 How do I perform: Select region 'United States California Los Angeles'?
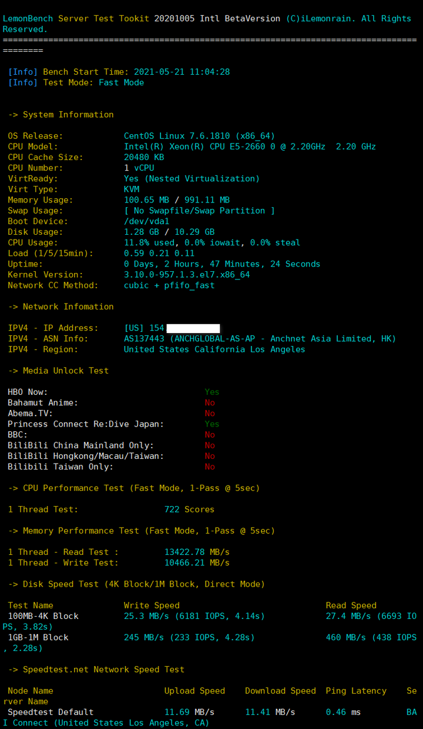(x=214, y=349)
